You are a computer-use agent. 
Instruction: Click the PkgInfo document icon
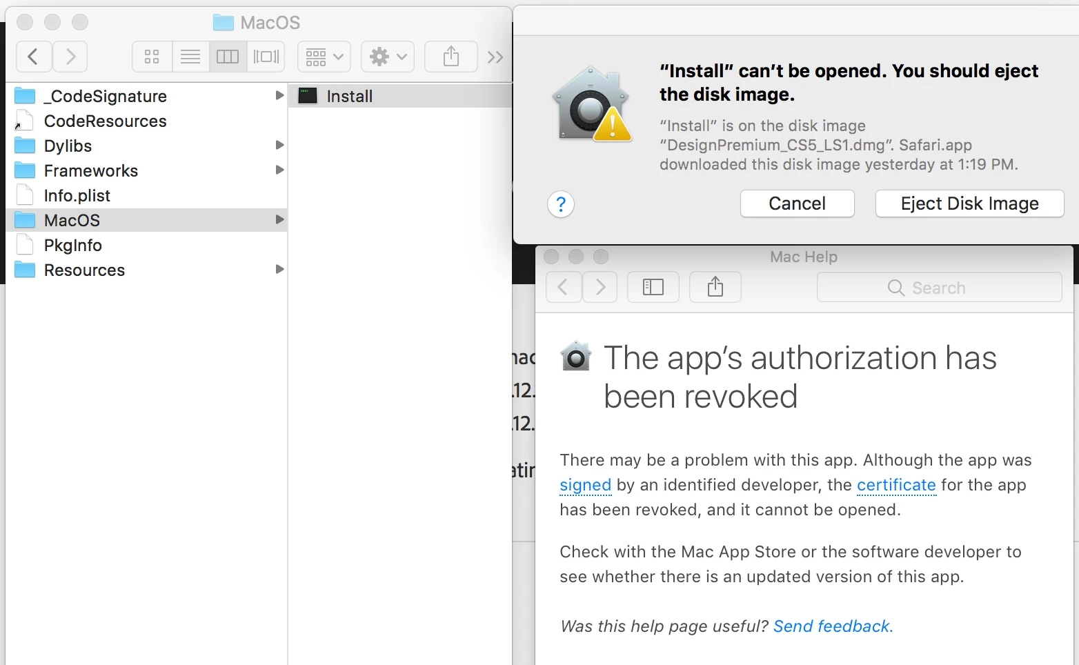point(25,245)
